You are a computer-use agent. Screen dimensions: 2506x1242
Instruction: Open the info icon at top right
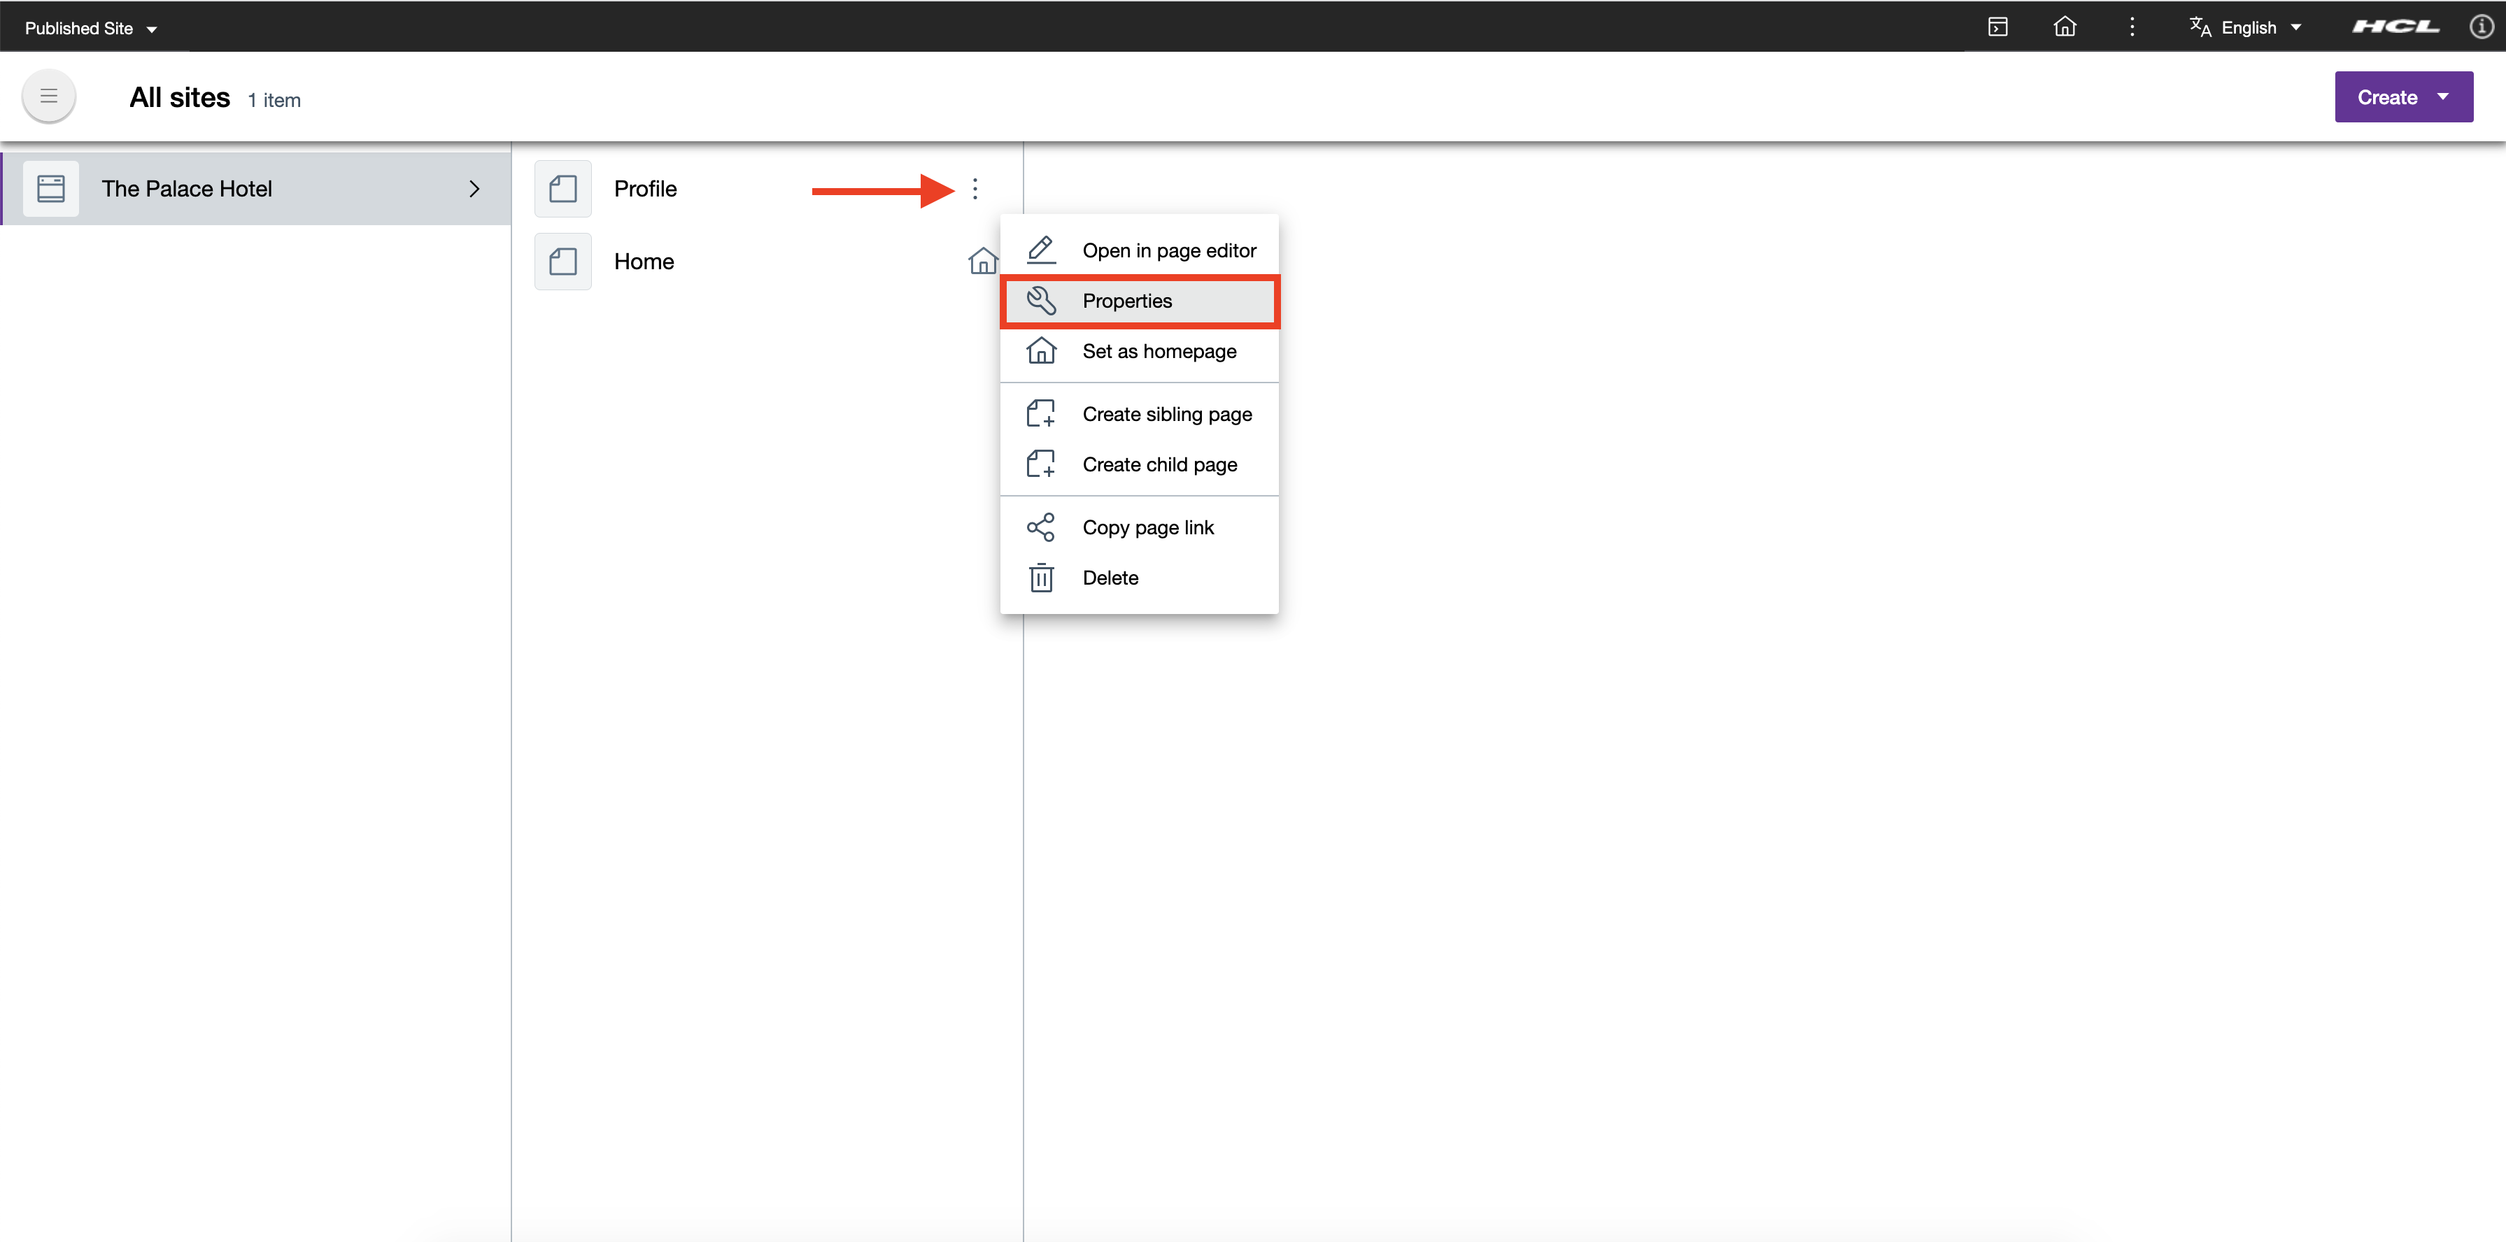coord(2481,27)
